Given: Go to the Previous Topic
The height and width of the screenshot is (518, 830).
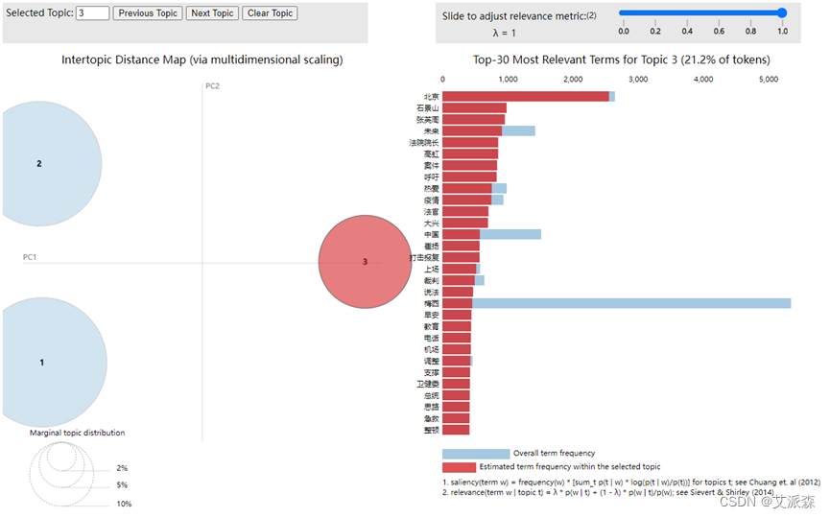Looking at the screenshot, I should (x=148, y=13).
